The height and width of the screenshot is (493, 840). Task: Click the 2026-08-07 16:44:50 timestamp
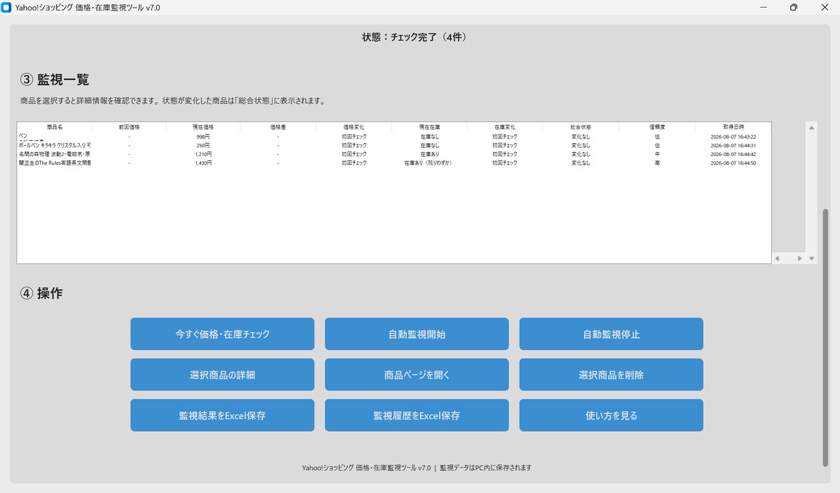(x=733, y=163)
